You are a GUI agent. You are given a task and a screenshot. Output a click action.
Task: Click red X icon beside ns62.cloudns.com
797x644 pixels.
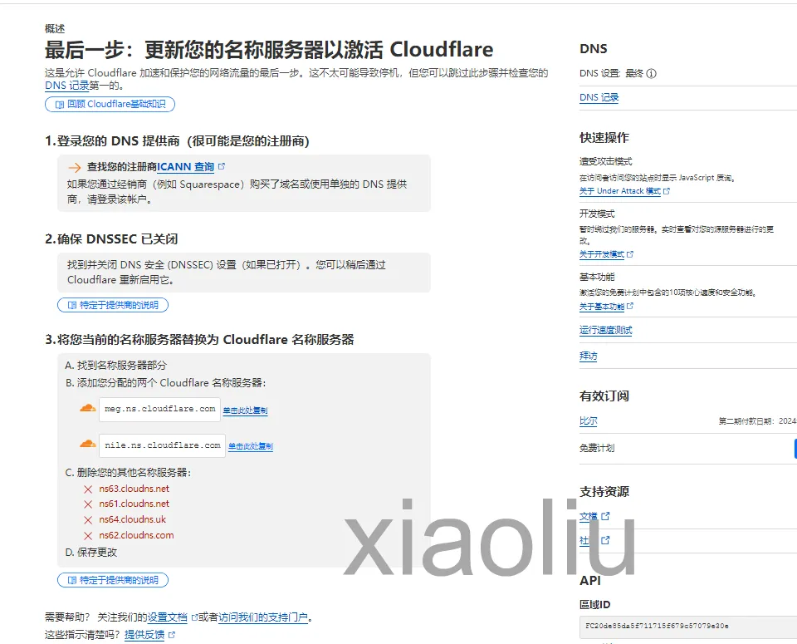(x=88, y=536)
